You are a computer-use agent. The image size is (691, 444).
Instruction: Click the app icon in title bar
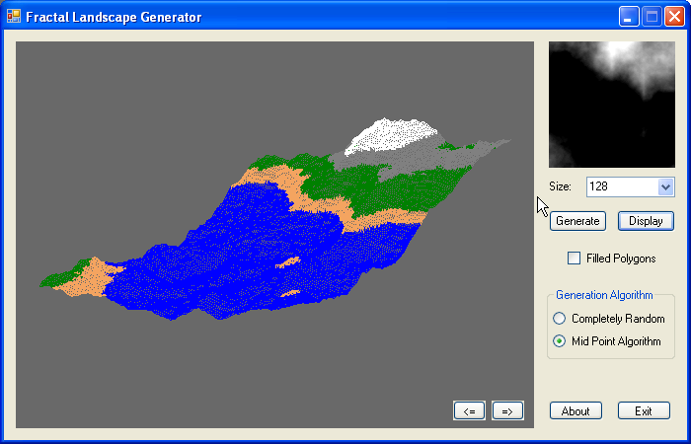14,17
